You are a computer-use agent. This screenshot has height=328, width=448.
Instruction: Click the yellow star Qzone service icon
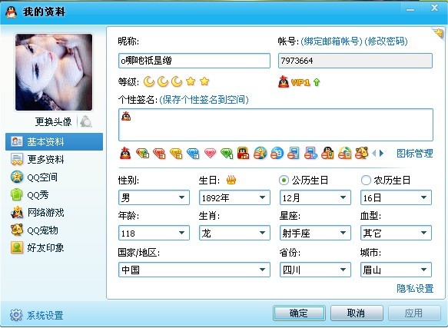point(260,154)
